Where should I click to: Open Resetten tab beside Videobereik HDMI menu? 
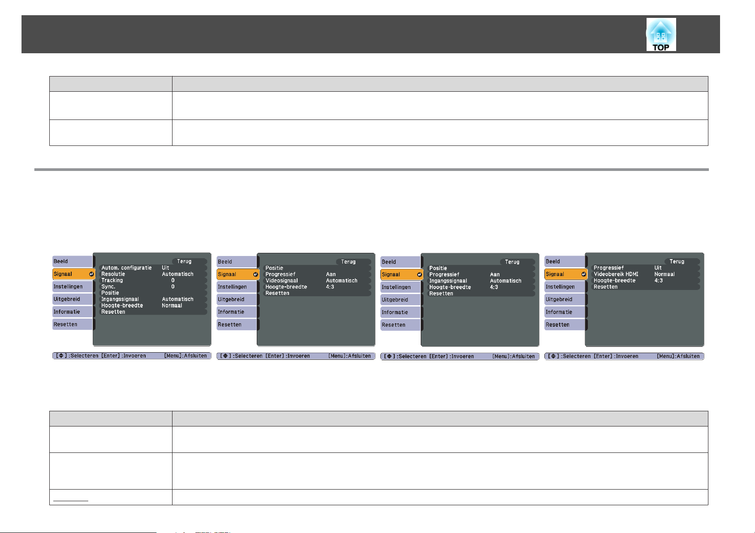565,324
